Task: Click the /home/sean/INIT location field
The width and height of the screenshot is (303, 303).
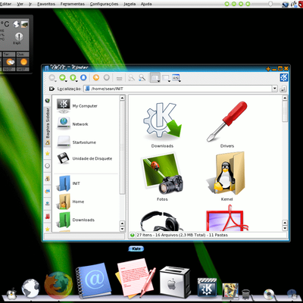Action: coord(178,89)
